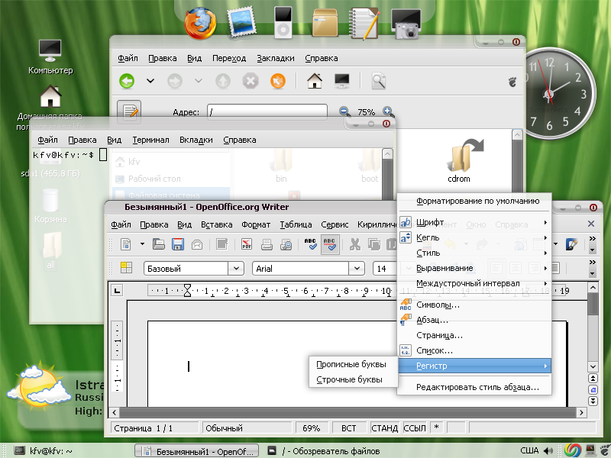Click the Draw functions pen icon
Viewport: 611px width, 458px height.
571,244
